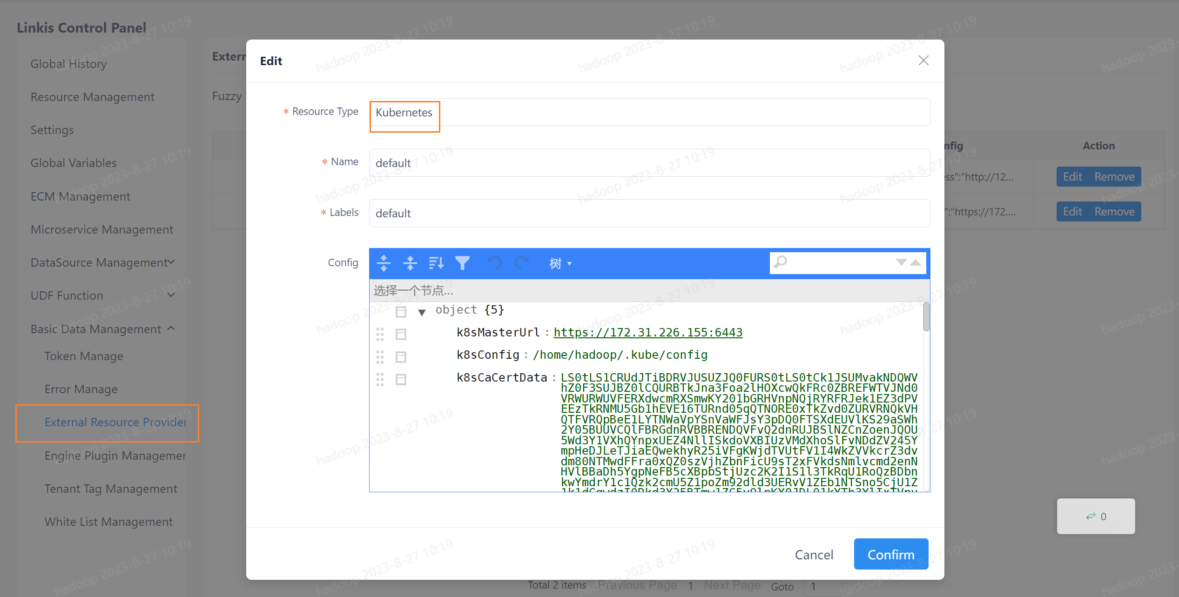Click the redo arrow in editor toolbar
Image resolution: width=1179 pixels, height=597 pixels.
[522, 263]
